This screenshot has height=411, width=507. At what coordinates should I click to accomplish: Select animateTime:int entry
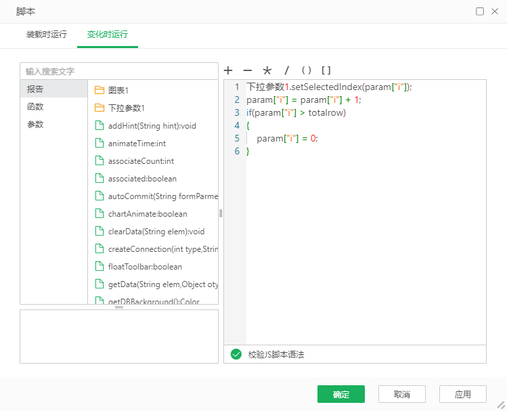[x=137, y=144]
